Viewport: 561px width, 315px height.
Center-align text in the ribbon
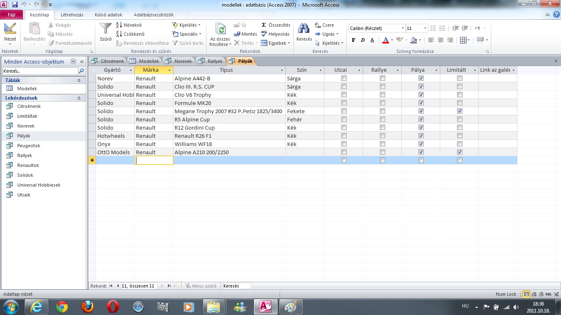(441, 40)
